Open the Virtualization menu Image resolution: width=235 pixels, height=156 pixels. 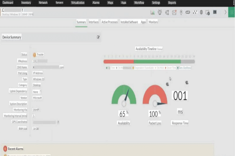point(78,3)
